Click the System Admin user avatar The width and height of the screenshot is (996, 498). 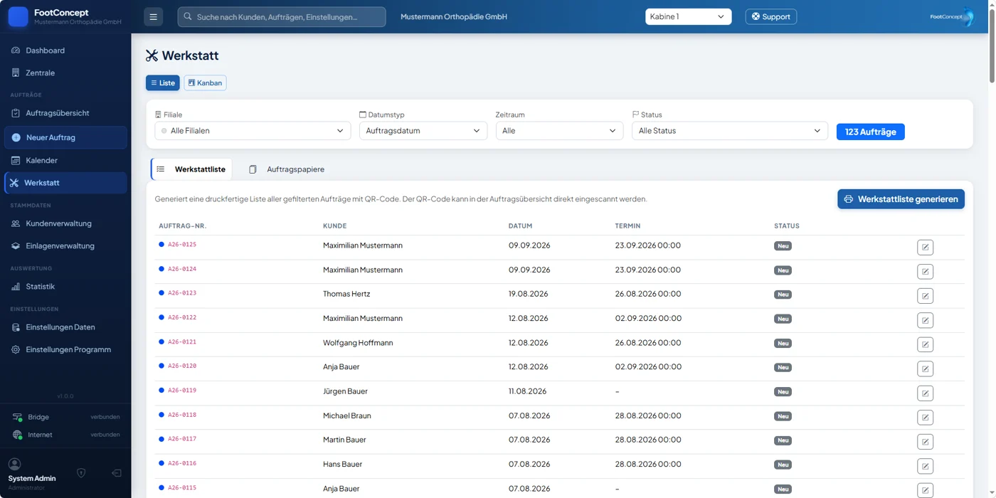point(14,464)
